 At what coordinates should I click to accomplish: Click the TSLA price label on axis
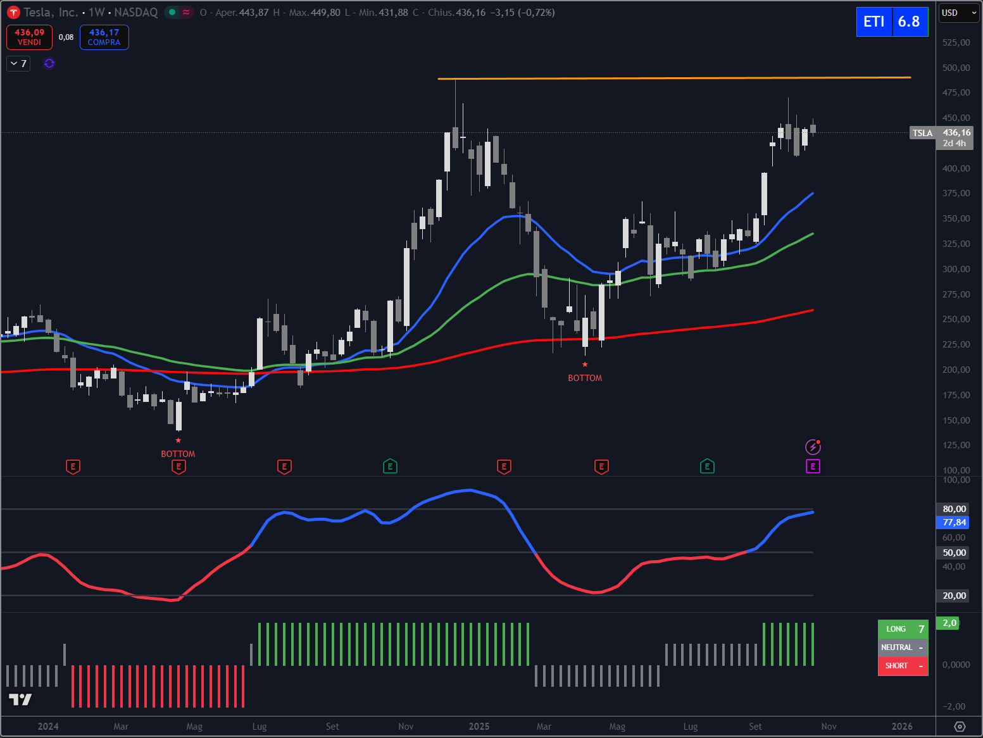922,133
